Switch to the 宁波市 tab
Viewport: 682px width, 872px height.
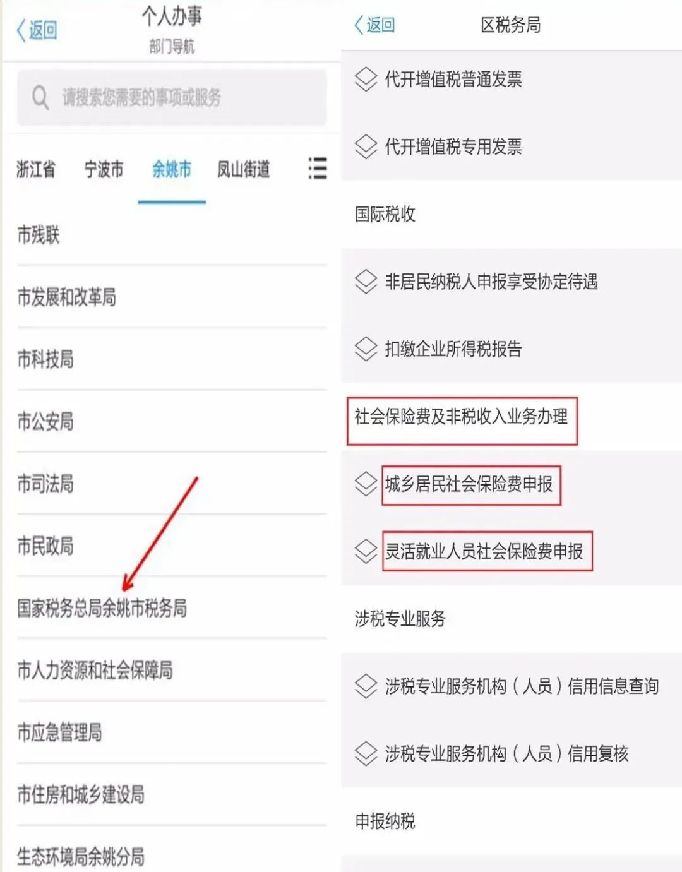click(x=104, y=169)
